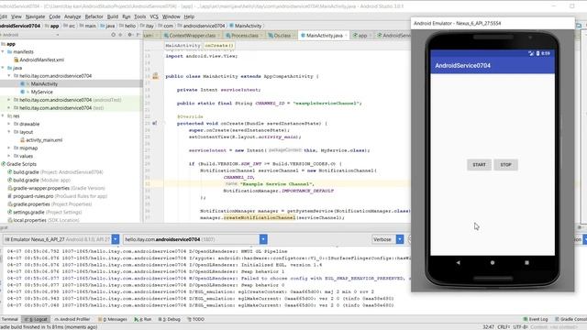The image size is (587, 330).
Task: Open the Build menu
Action: coord(113,16)
